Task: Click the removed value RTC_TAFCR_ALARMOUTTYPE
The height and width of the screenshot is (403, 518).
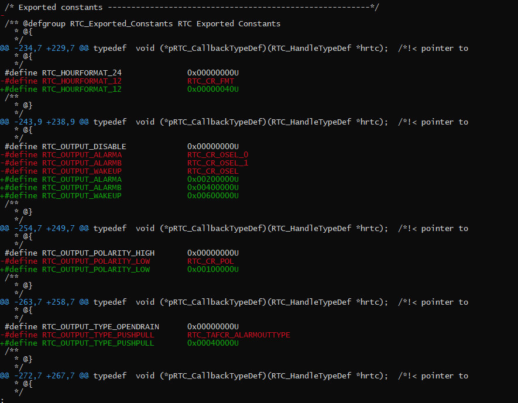Action: coord(239,335)
